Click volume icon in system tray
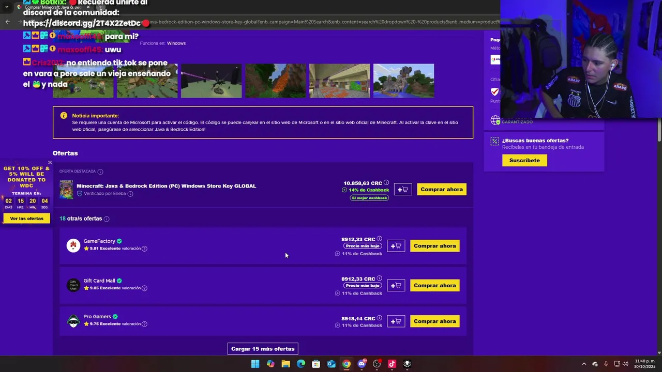662x372 pixels. click(625, 364)
